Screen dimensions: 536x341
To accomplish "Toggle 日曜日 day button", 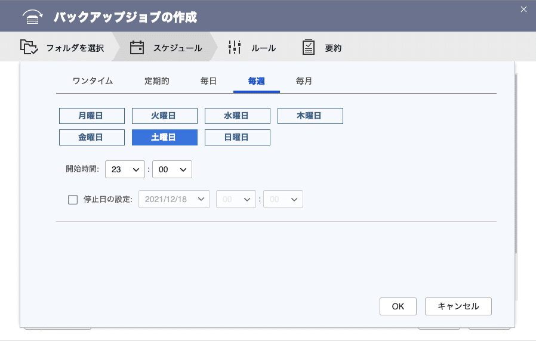I will (x=237, y=137).
